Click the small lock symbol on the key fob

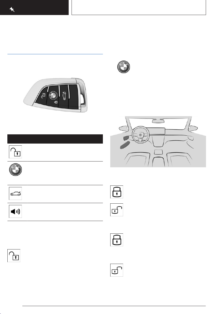[x=56, y=102]
